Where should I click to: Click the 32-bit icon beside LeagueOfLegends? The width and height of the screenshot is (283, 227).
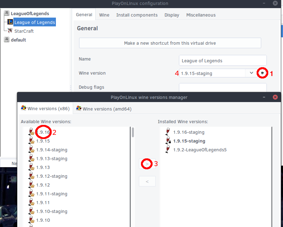(x=7, y=13)
